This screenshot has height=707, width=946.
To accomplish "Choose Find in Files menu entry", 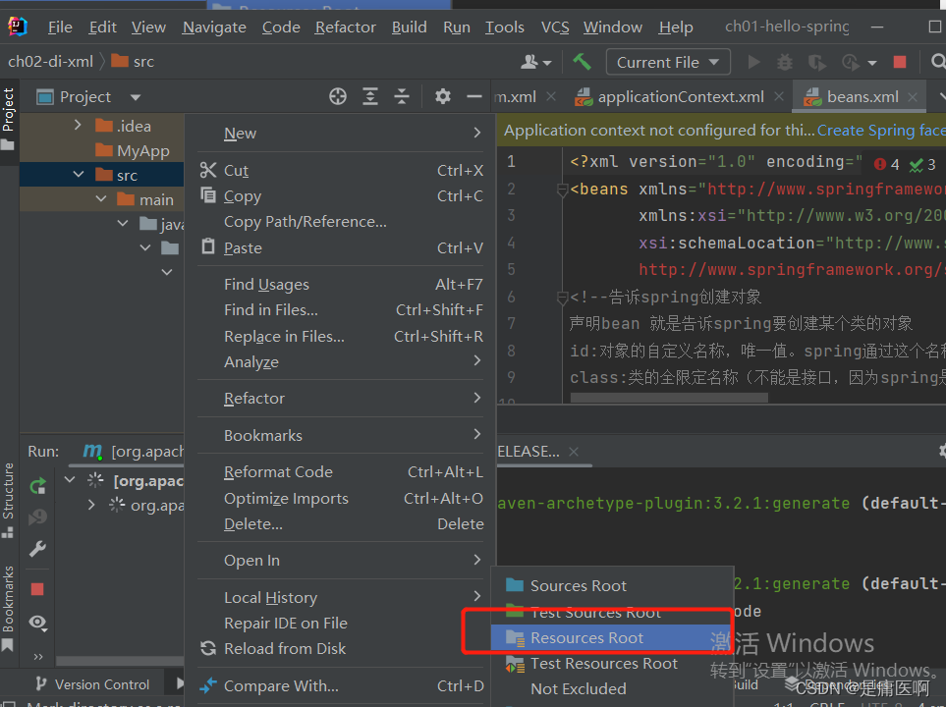I will pyautogui.click(x=340, y=310).
